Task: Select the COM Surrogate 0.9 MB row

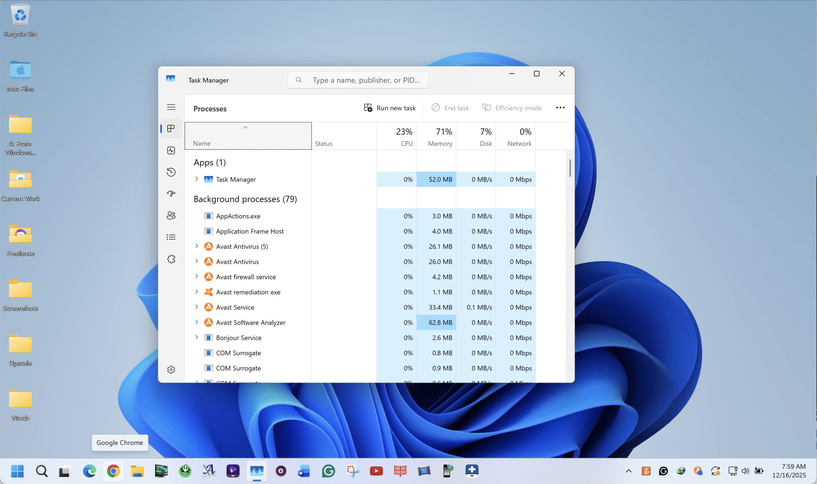Action: pos(360,368)
